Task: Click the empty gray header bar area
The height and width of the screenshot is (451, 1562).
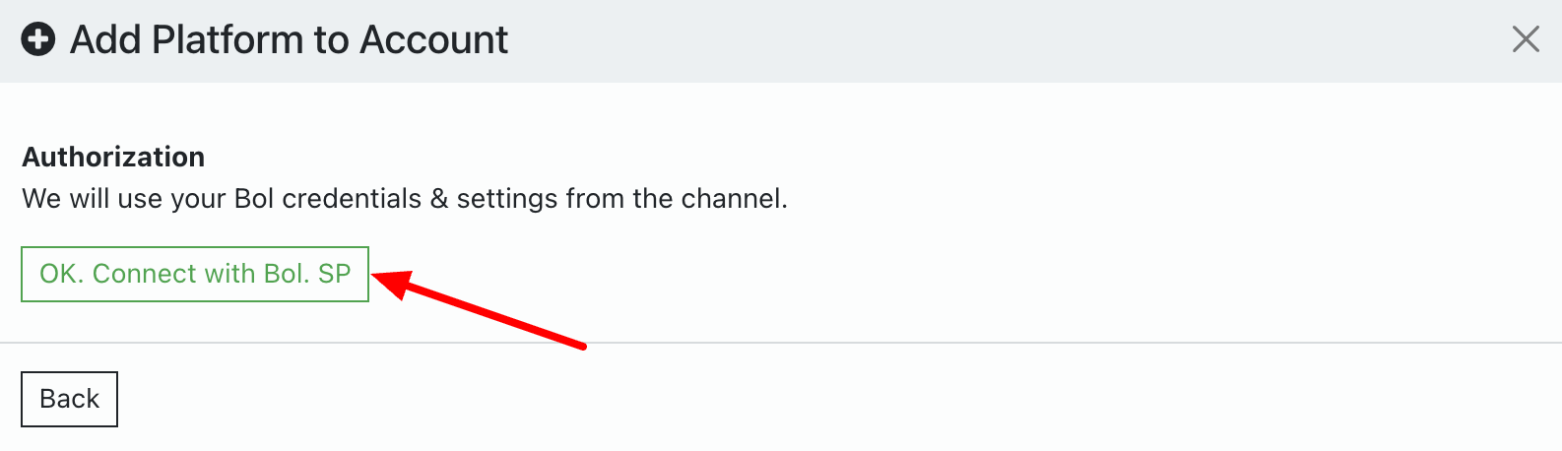Action: pos(985,40)
